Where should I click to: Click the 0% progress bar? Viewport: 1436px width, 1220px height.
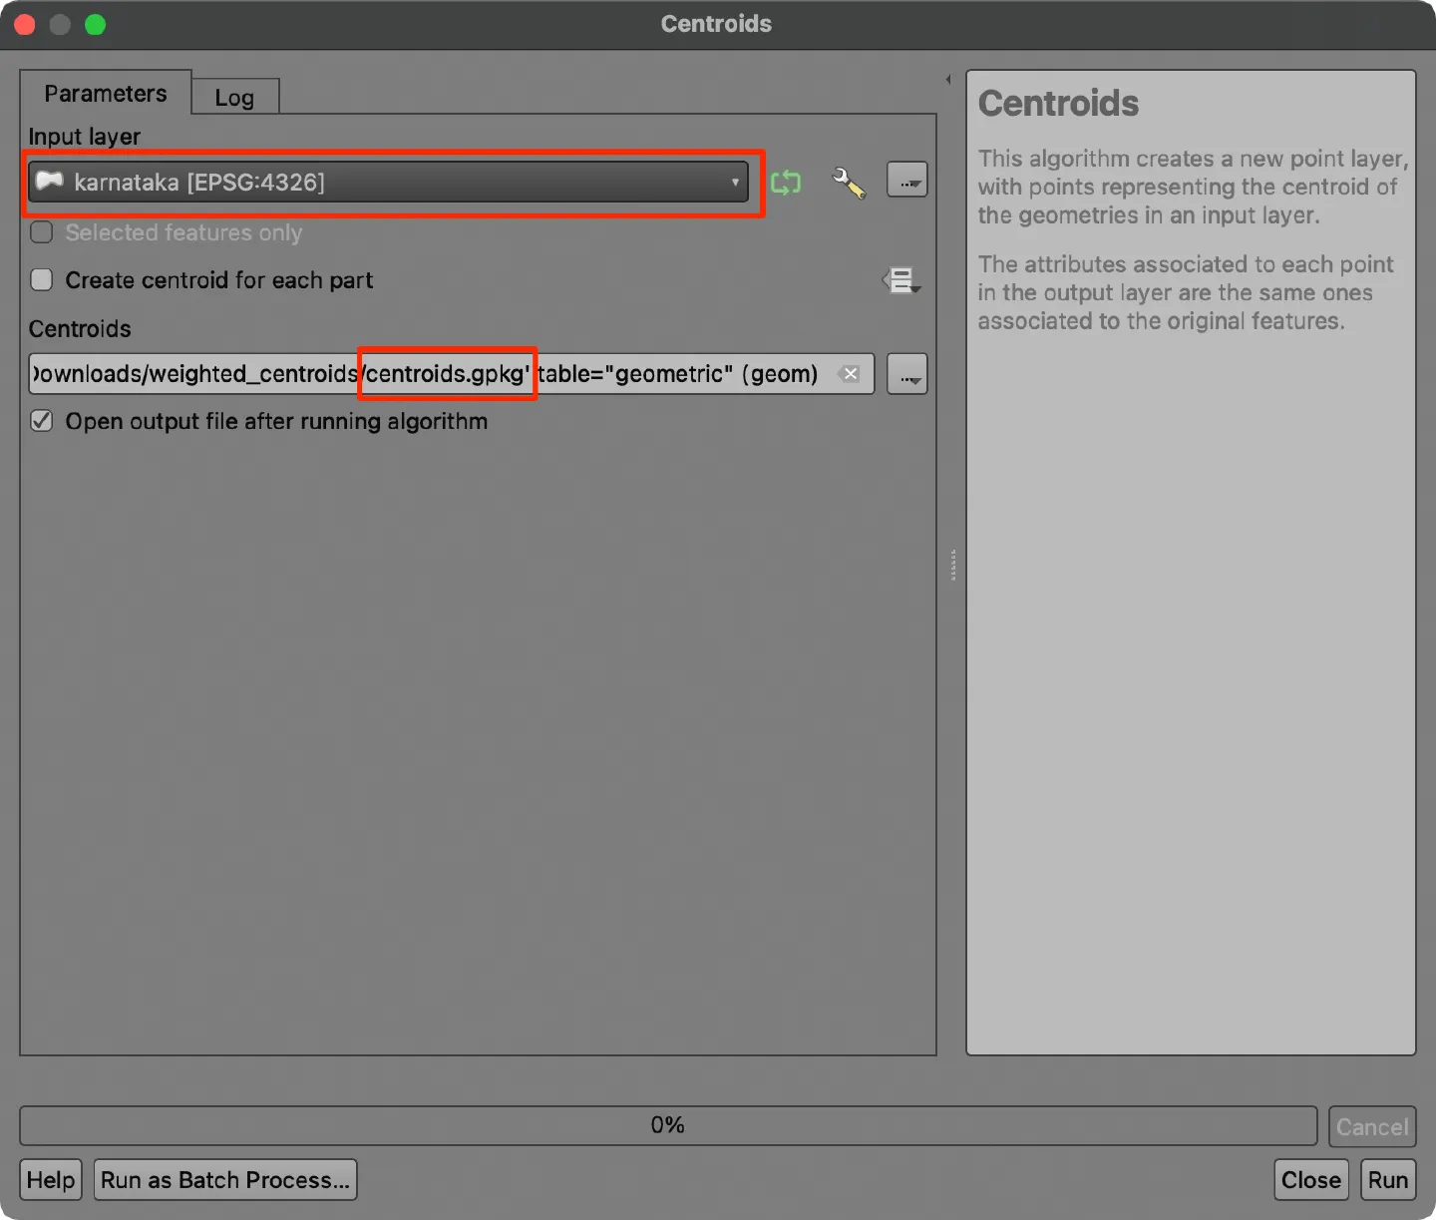668,1125
